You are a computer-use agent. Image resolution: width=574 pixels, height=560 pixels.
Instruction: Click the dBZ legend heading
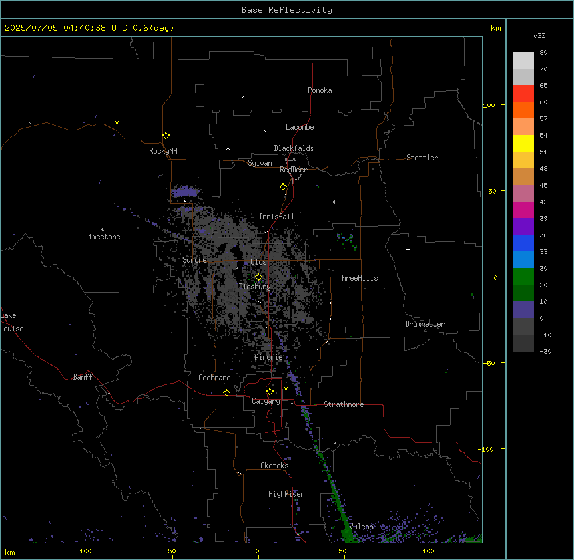(539, 35)
